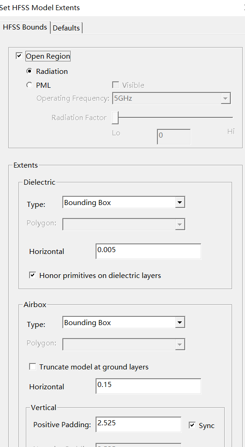Screen dimensions: 245x447
Task: Uncheck the Sync checkbox
Action: (192, 425)
